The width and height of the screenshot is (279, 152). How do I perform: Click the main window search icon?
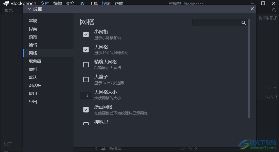click(x=274, y=10)
